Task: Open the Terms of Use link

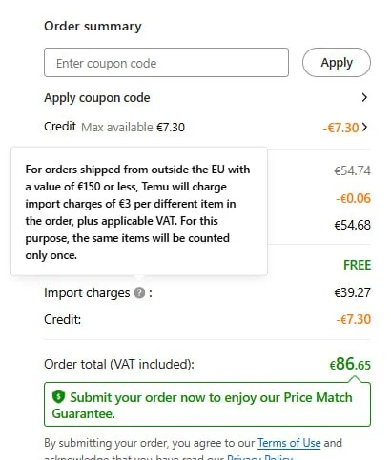Action: click(289, 443)
